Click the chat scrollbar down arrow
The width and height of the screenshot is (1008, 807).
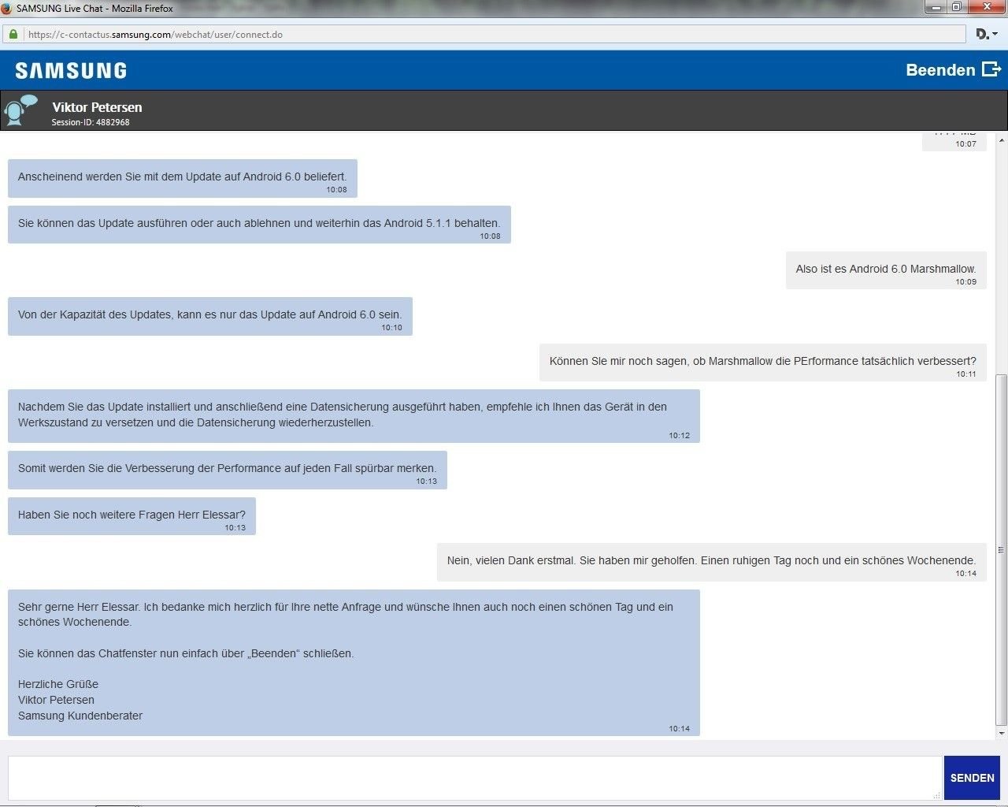(1002, 733)
